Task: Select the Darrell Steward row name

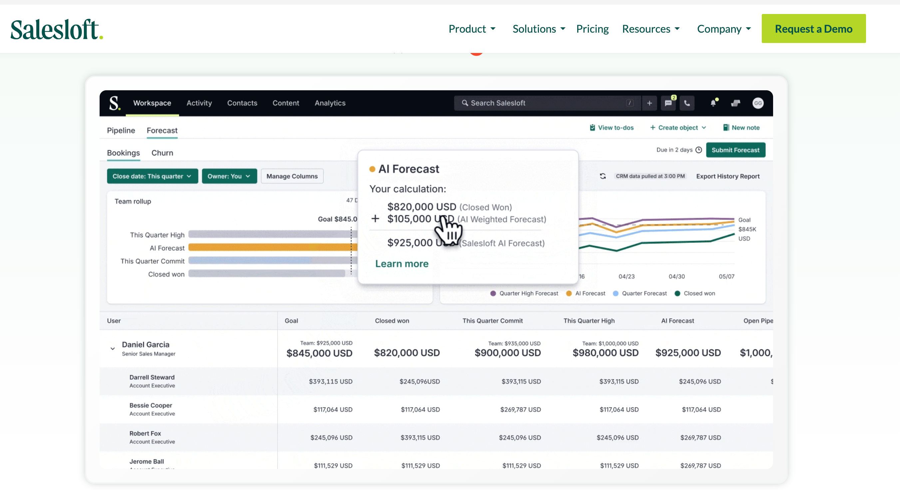Action: coord(152,377)
